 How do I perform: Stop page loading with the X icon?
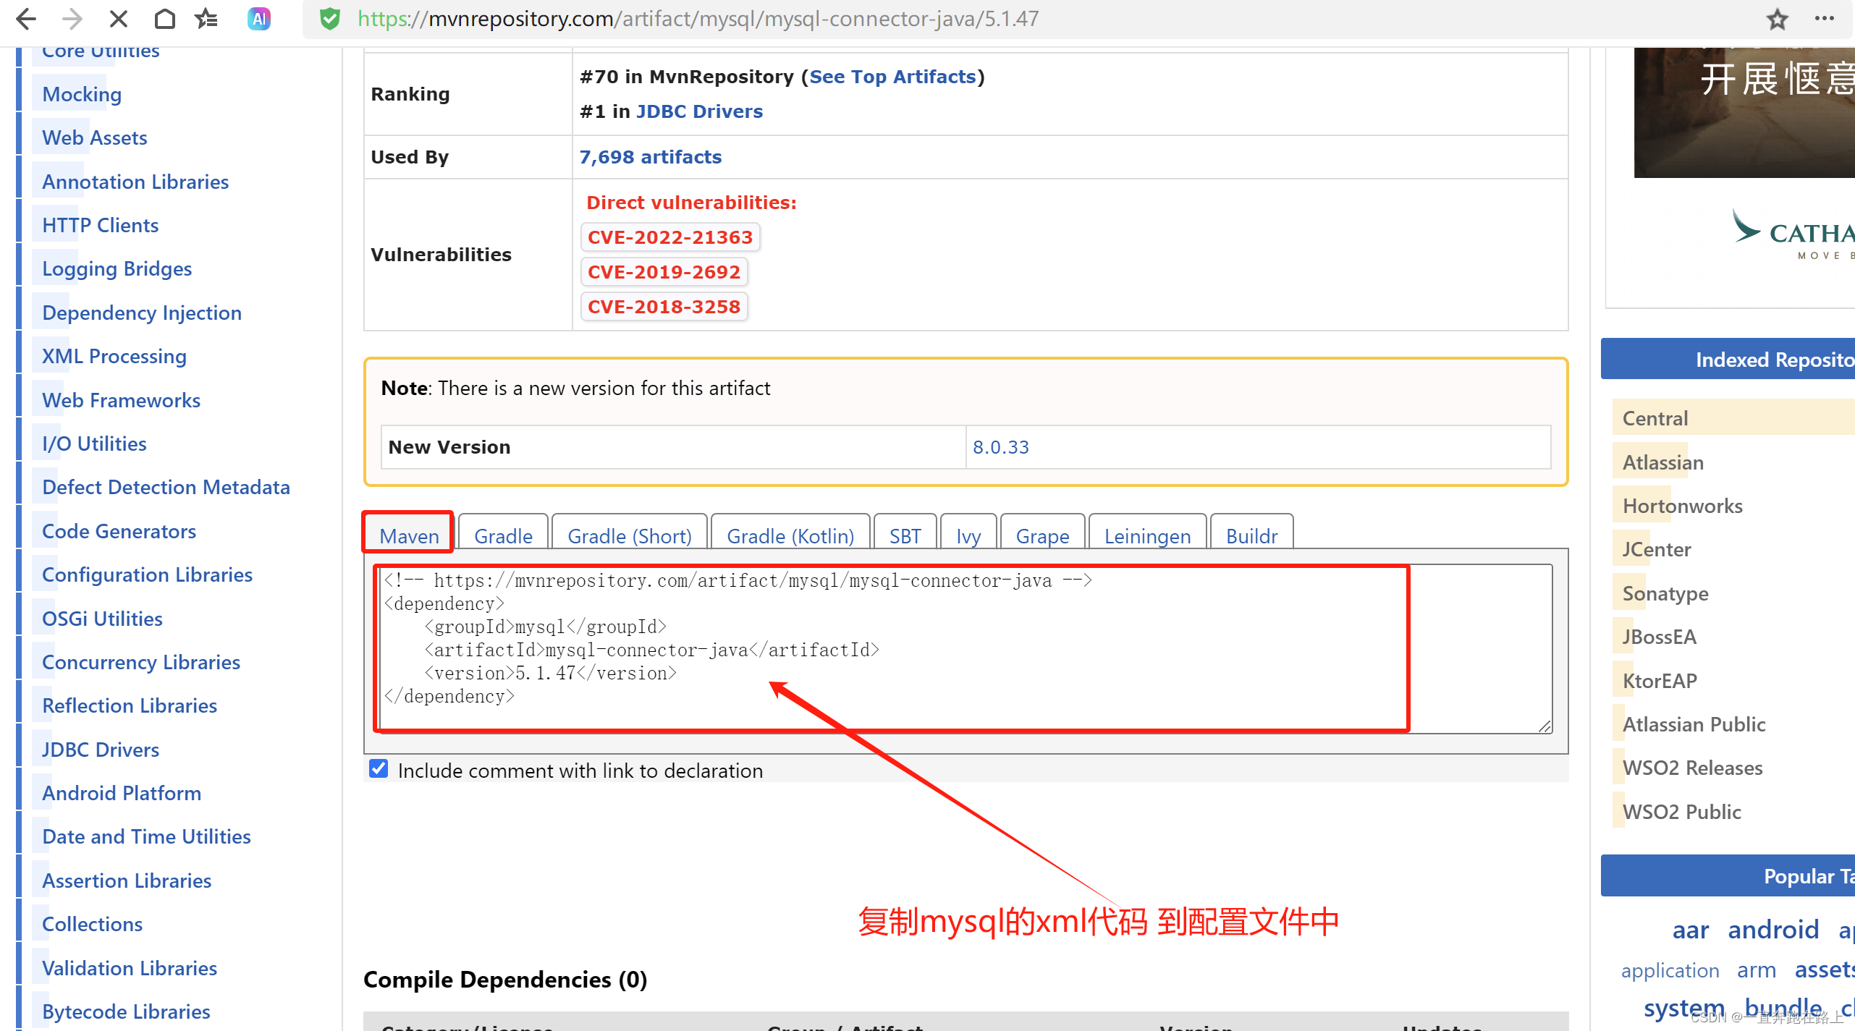click(118, 19)
